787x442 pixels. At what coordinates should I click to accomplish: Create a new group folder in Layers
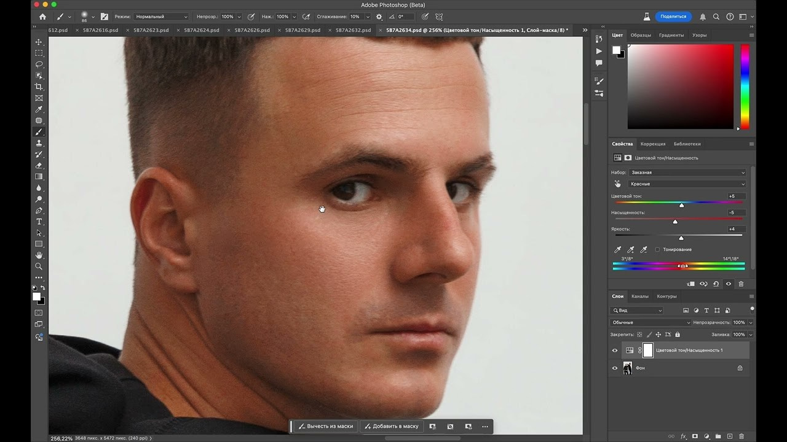(718, 436)
